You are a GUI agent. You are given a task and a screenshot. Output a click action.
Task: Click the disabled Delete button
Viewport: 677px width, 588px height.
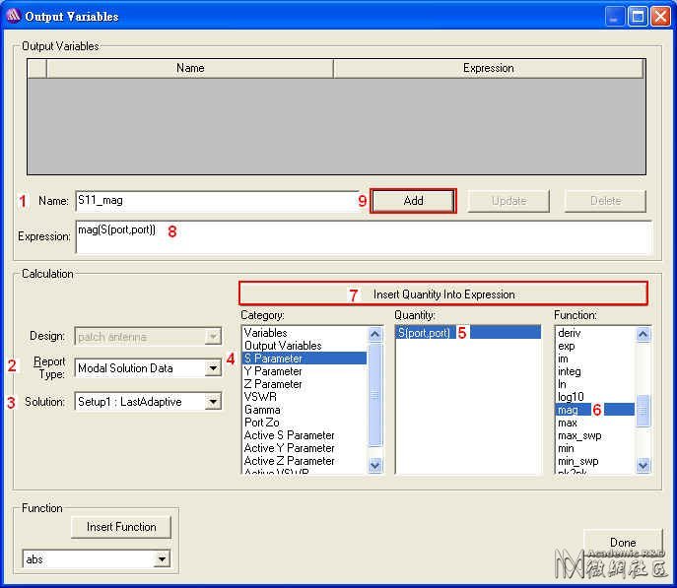(605, 201)
